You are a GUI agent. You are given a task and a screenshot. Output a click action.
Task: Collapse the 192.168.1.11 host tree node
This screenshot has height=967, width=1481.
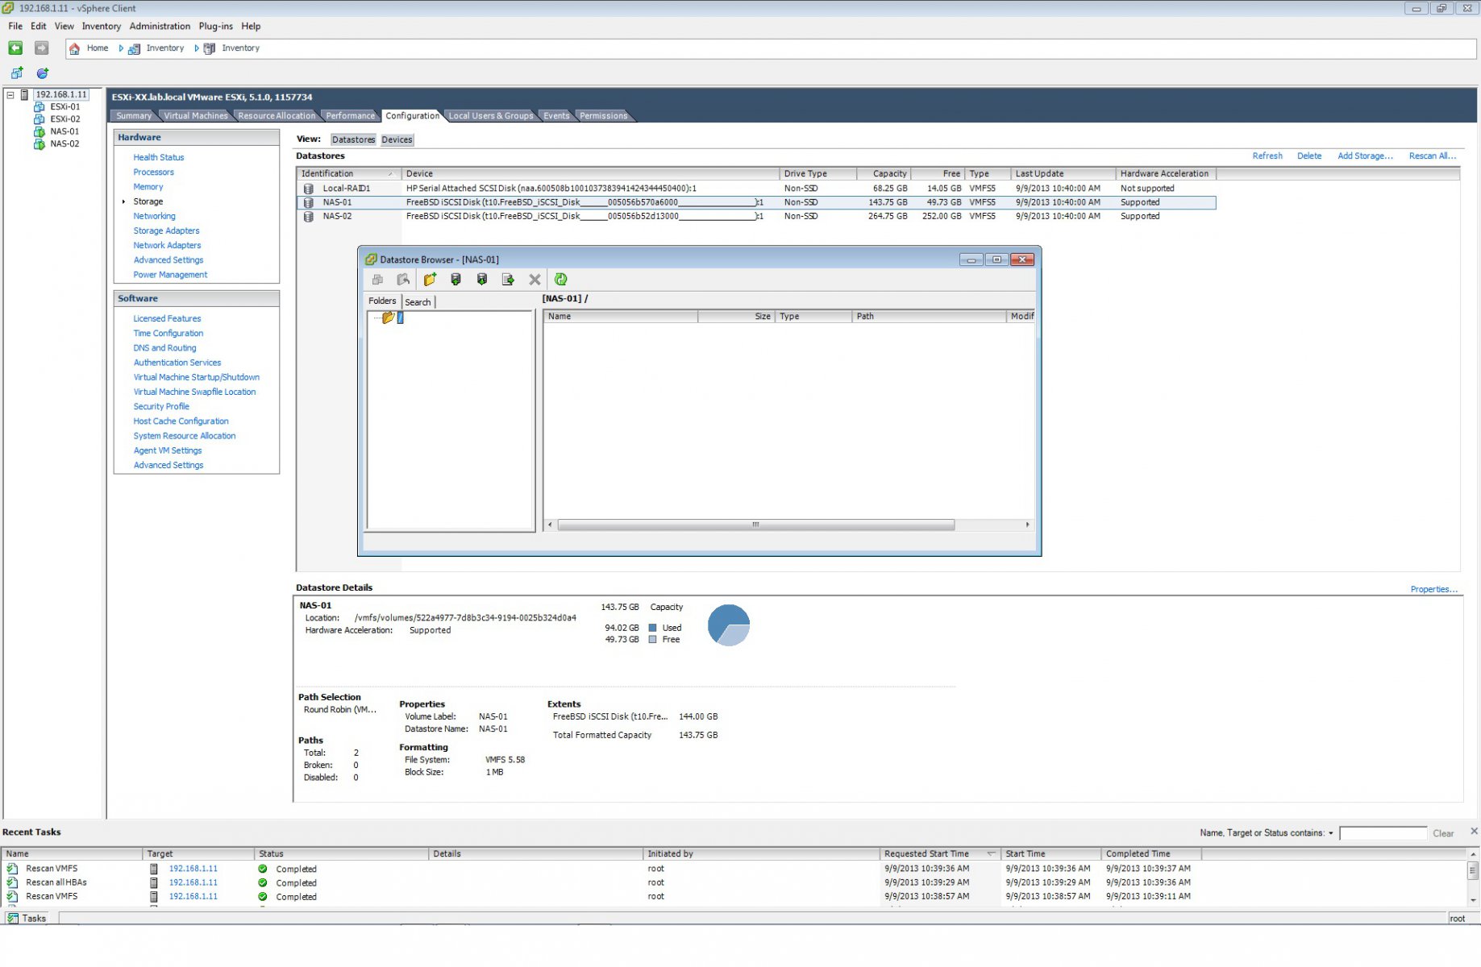[10, 94]
